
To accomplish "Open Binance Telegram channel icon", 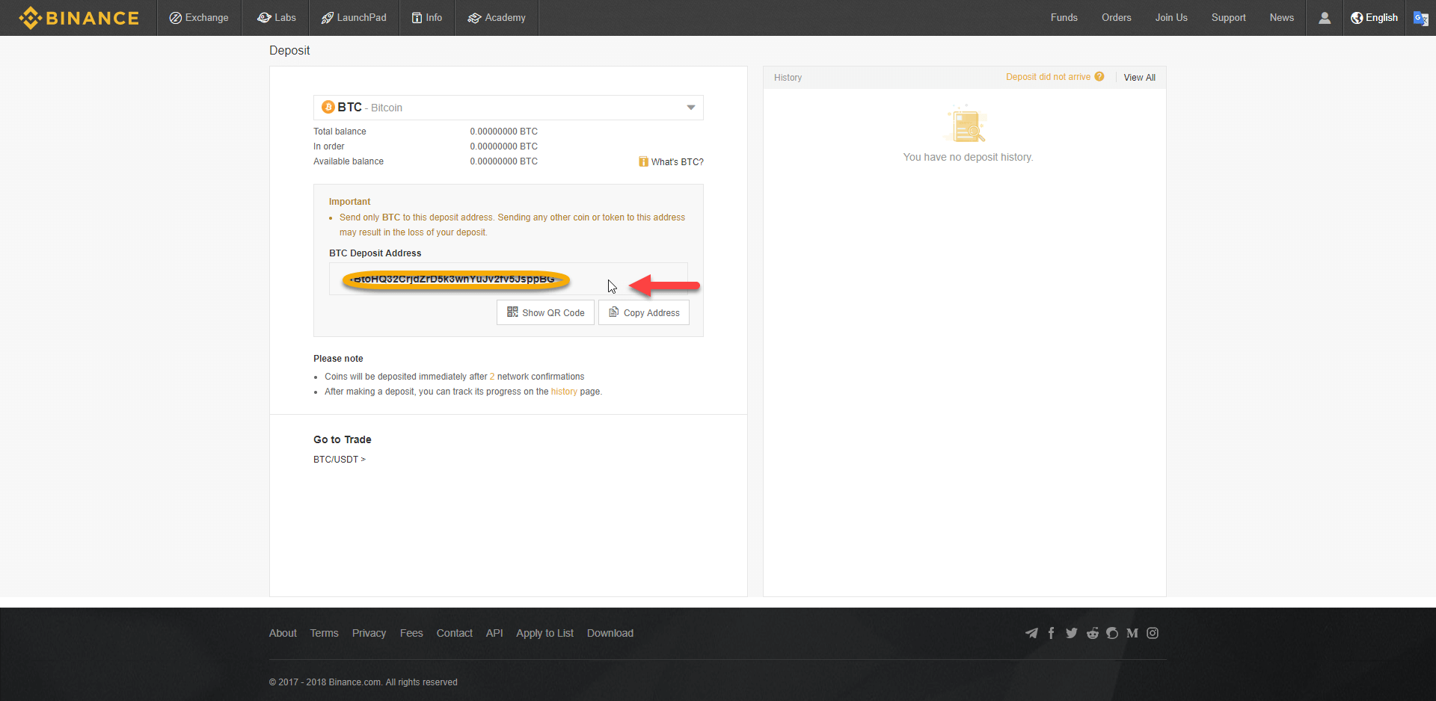I will (x=1031, y=633).
